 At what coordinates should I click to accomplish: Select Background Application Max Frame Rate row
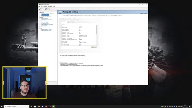click(x=79, y=40)
